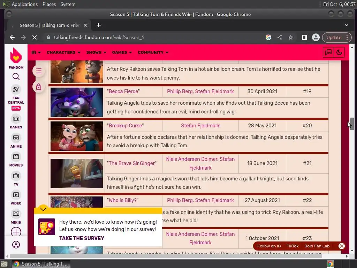Open "Becca Fierce" episode link

coord(123,91)
